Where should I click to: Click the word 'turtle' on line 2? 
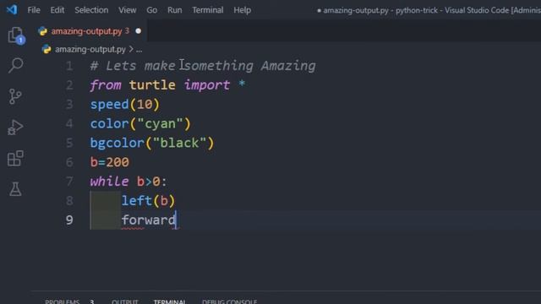point(152,84)
